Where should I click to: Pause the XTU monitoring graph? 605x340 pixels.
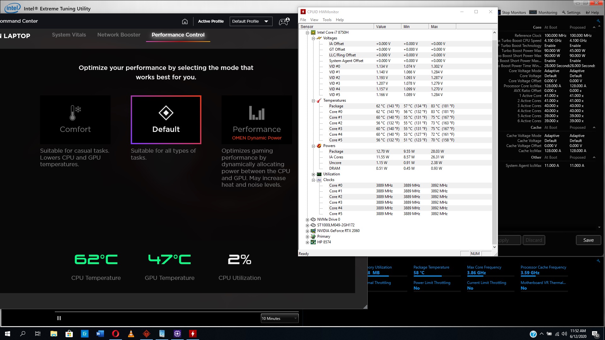59,318
